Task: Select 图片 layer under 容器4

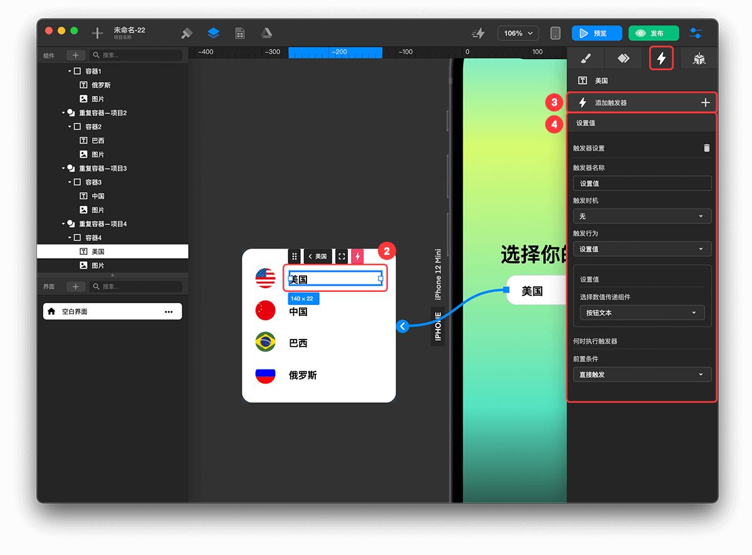Action: coord(98,266)
